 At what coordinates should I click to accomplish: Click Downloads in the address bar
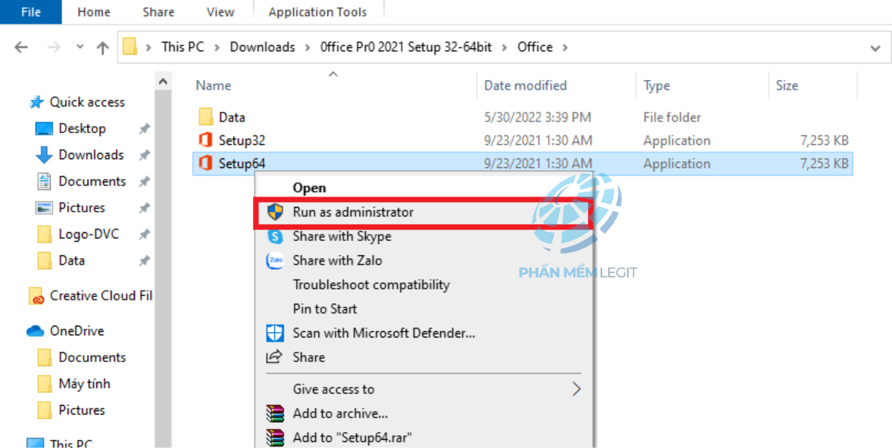point(262,47)
